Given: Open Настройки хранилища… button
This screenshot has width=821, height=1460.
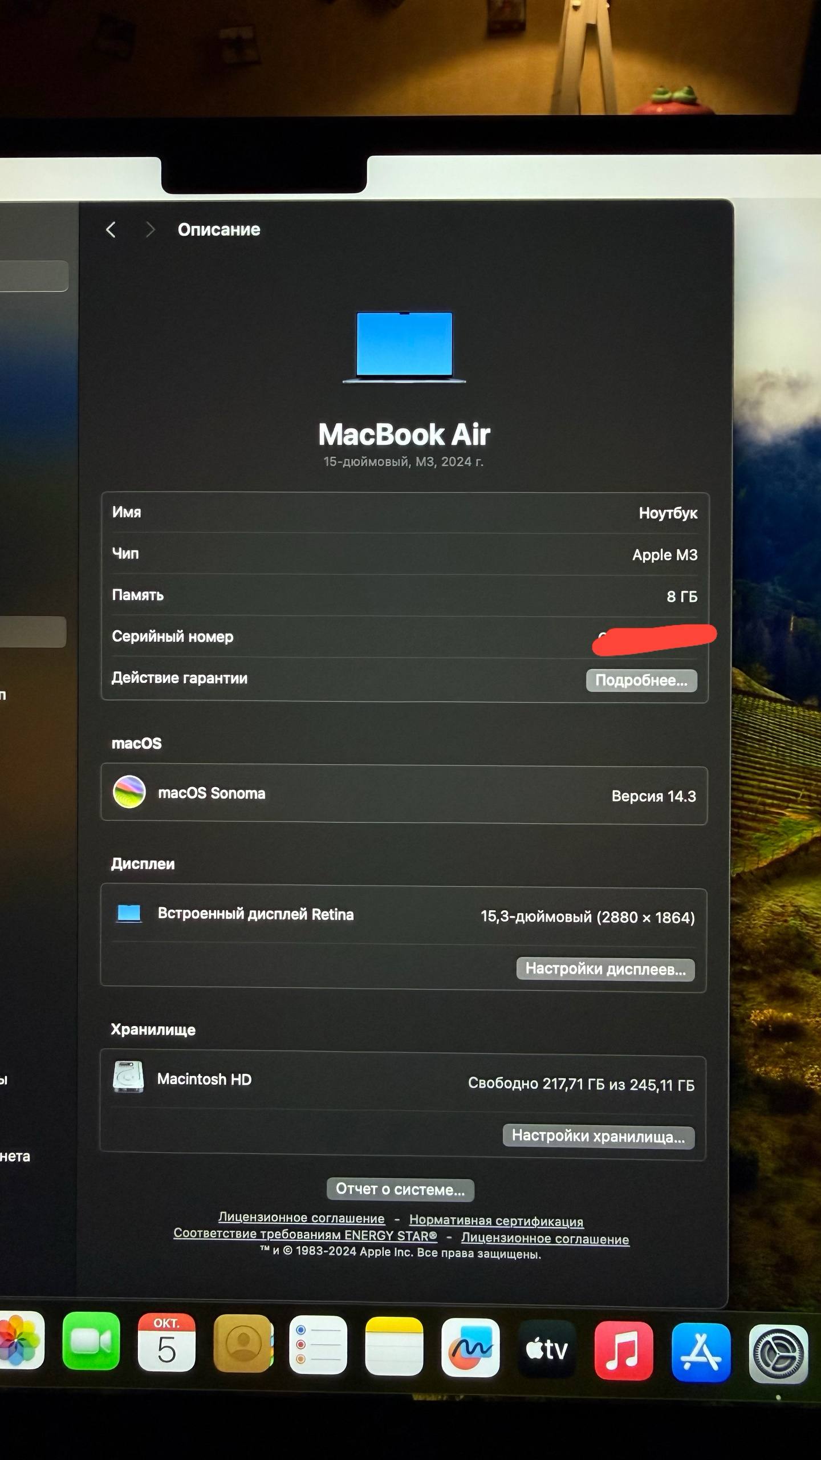Looking at the screenshot, I should (599, 1136).
